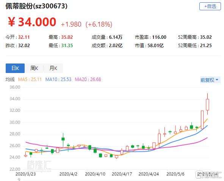This screenshot has width=224, height=181.
Task: Click the 2020/5/6 date axis label
Action: (175, 174)
